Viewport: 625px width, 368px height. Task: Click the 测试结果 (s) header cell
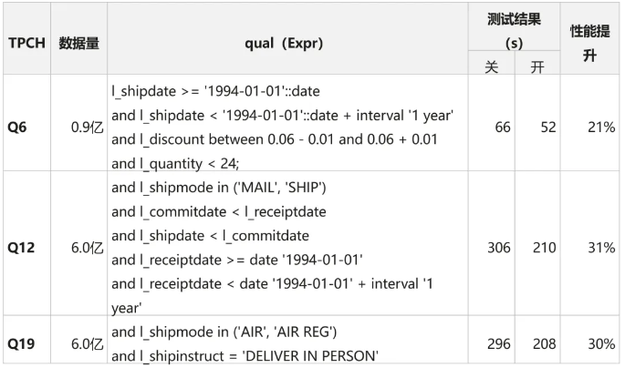click(514, 30)
